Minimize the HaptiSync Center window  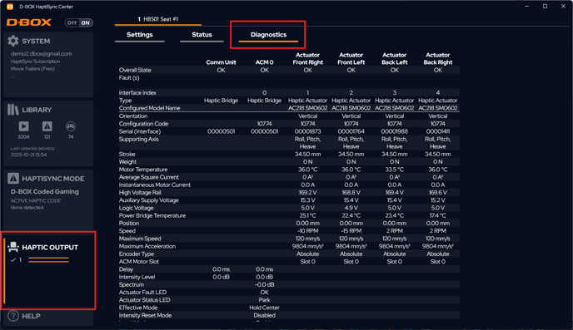526,6
